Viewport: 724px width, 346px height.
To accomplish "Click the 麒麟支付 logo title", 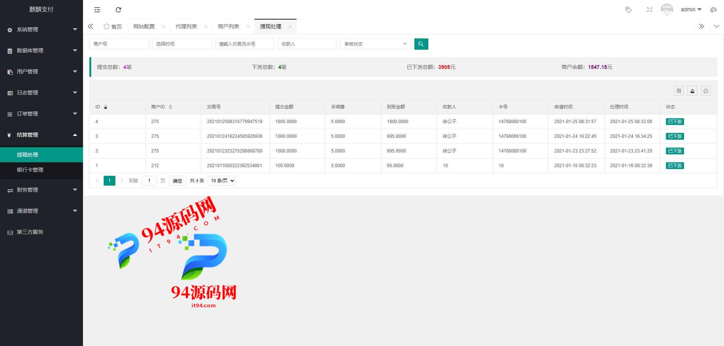I will click(x=41, y=9).
